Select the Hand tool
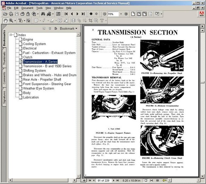The height and width of the screenshot is (184, 206). pyautogui.click(x=5, y=21)
